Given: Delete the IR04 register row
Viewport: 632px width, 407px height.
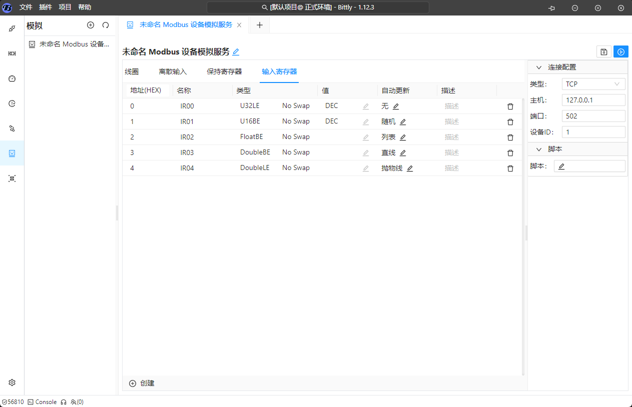Looking at the screenshot, I should pyautogui.click(x=510, y=168).
